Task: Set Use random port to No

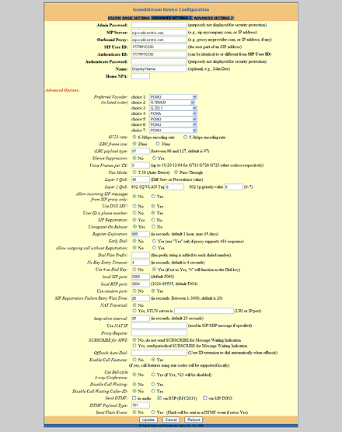Action: tap(134, 291)
